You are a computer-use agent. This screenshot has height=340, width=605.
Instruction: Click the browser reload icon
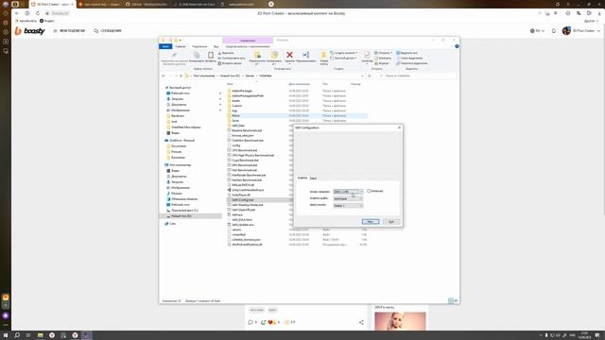38,13
